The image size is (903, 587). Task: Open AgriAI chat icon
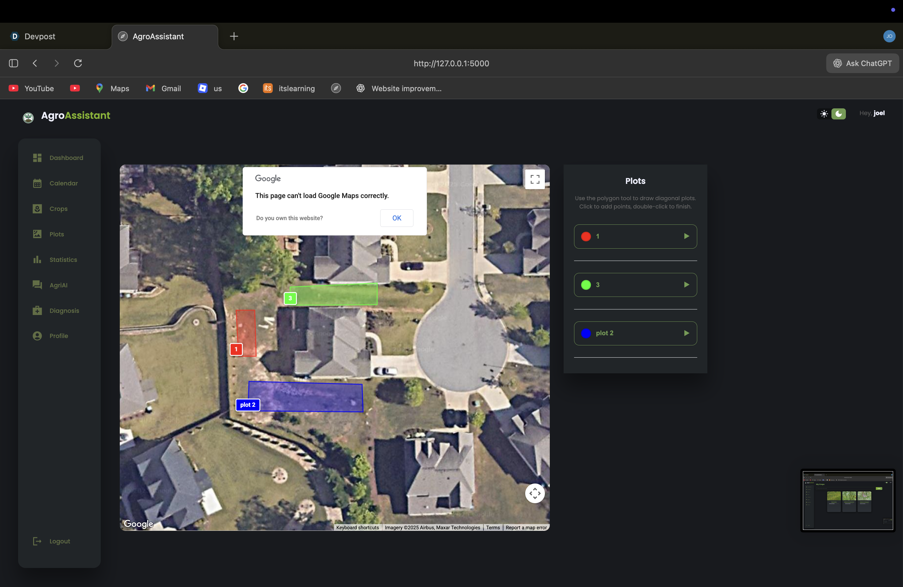(37, 285)
